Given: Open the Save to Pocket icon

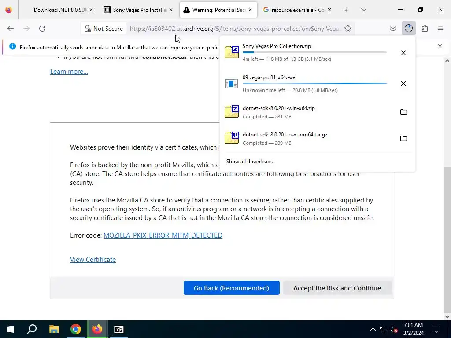Looking at the screenshot, I should pos(392,28).
